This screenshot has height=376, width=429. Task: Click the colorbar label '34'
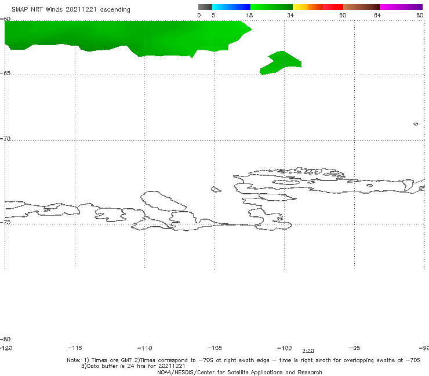click(x=290, y=15)
